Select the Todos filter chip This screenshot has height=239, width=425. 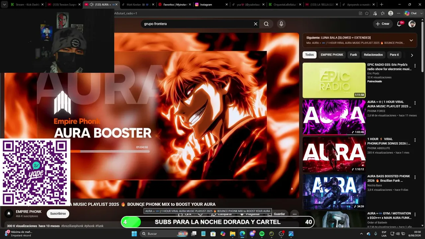point(309,55)
